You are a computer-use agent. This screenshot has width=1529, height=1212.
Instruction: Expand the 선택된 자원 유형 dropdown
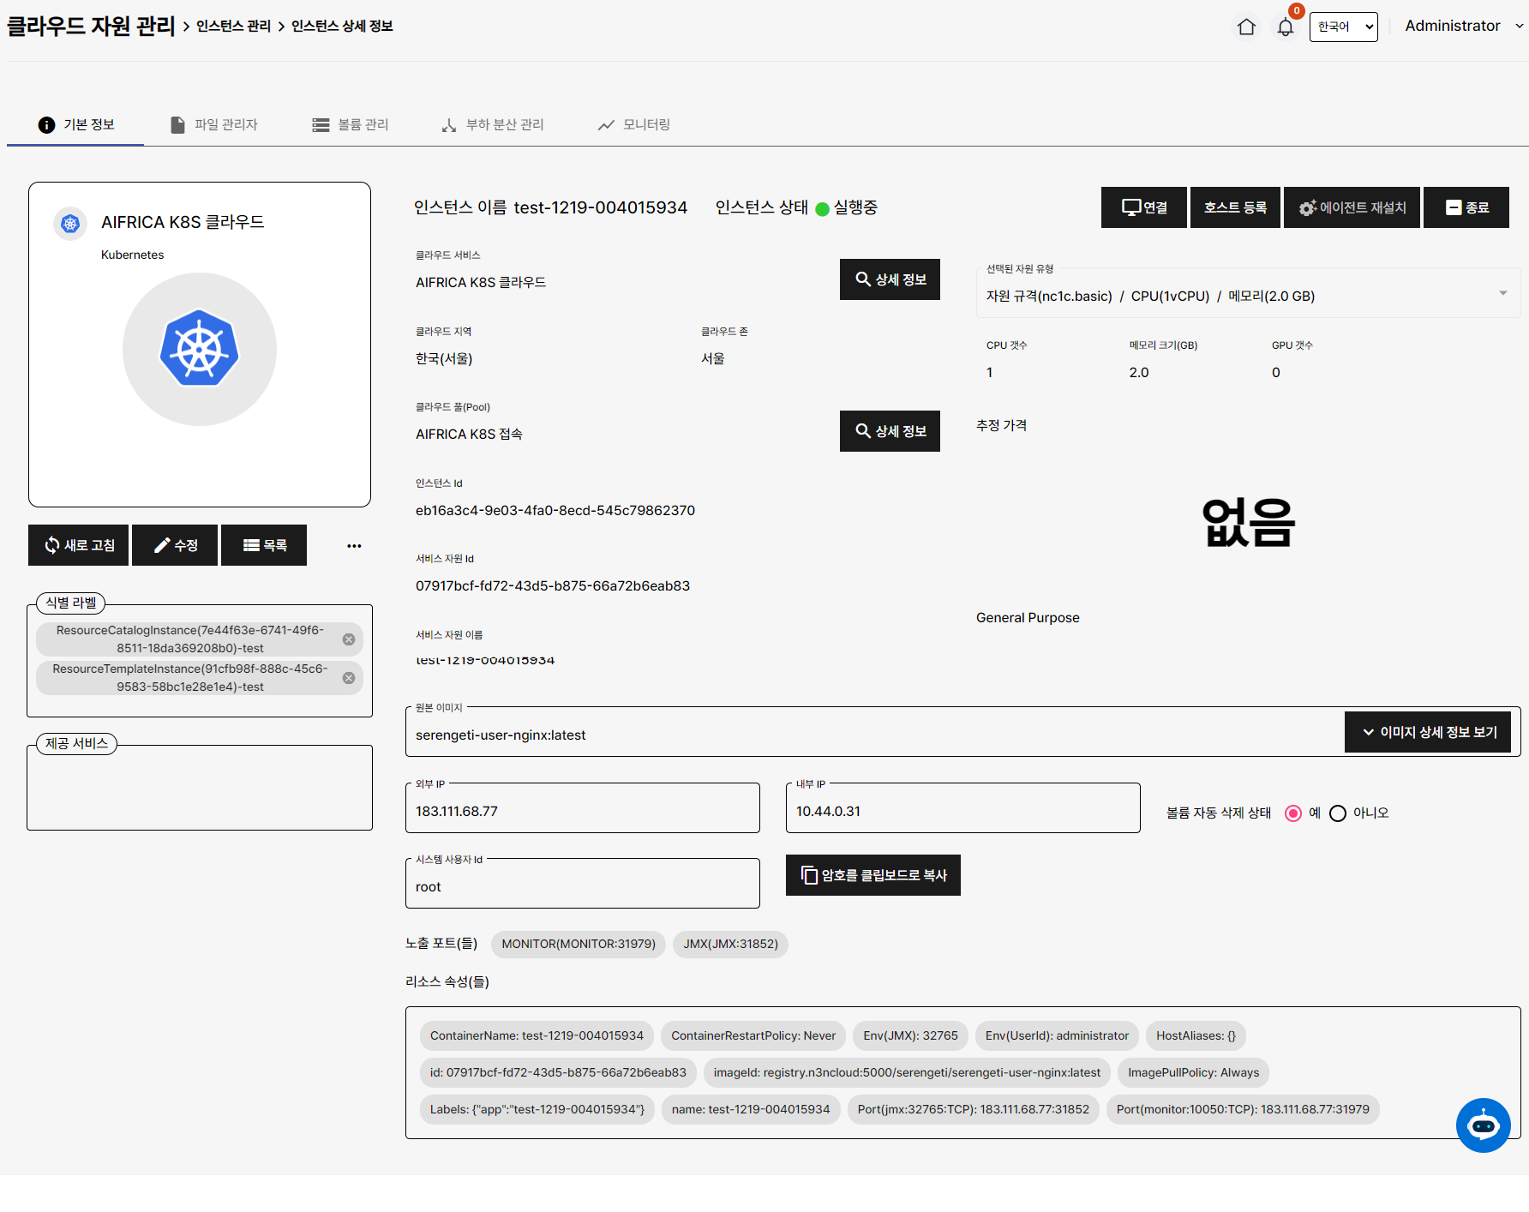pos(1502,294)
